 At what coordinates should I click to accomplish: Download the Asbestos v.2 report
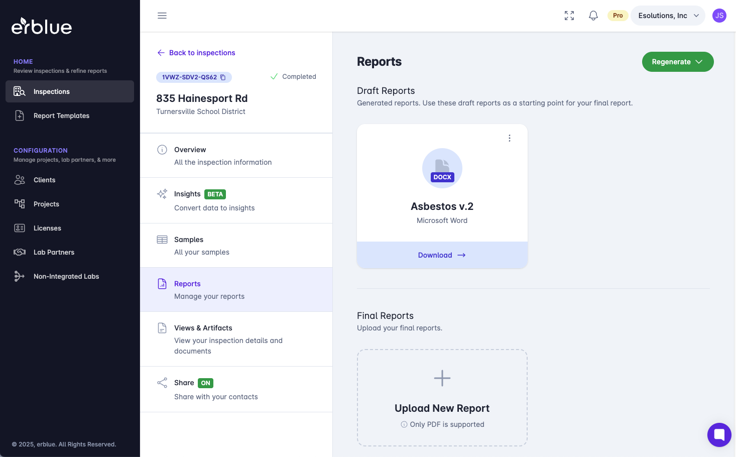442,255
